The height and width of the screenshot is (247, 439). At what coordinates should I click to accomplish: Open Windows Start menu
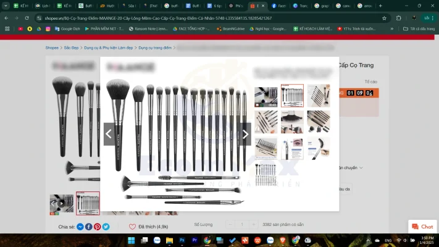point(132,240)
